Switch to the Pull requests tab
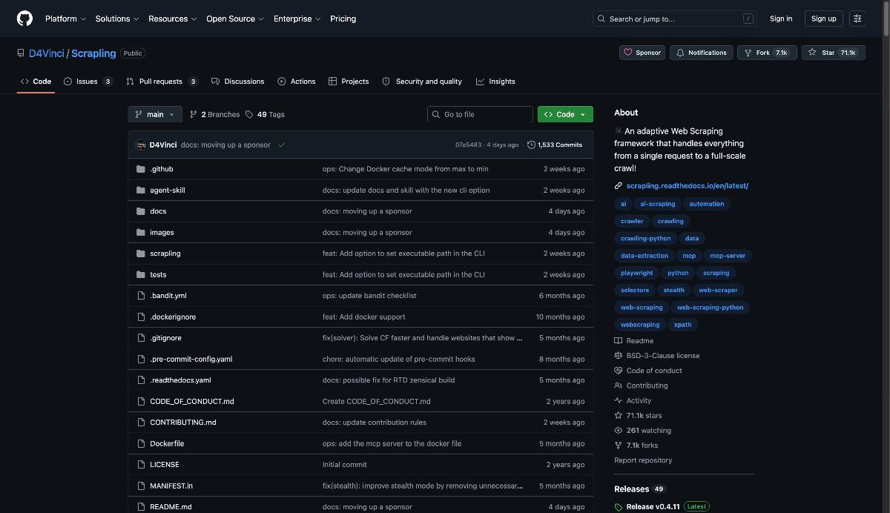 pos(162,82)
